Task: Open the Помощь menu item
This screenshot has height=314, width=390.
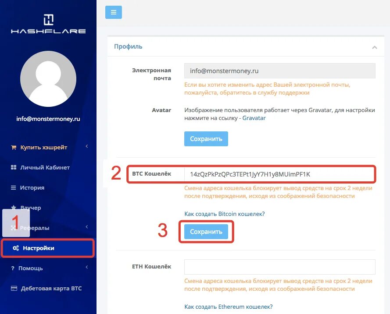Action: tap(31, 268)
